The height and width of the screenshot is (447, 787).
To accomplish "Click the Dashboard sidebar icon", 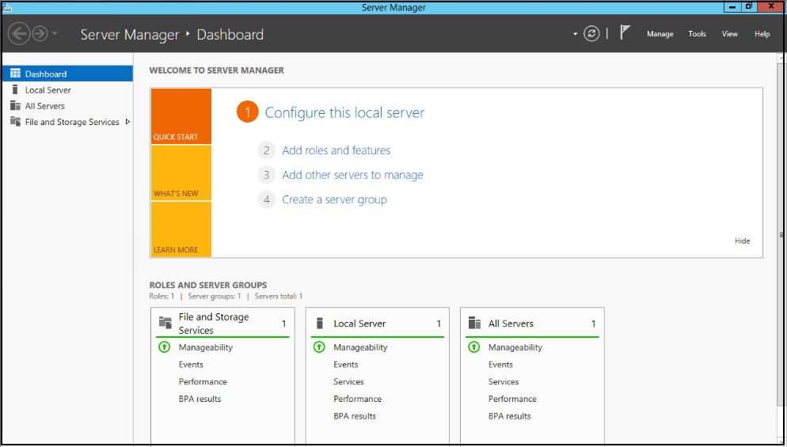I will (16, 74).
